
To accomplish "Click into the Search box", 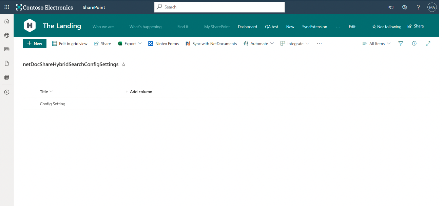I will click(x=219, y=7).
